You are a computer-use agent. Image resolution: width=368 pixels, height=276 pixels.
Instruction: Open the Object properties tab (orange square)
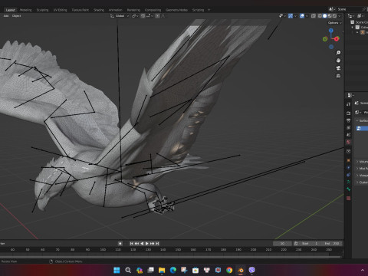[x=349, y=160]
